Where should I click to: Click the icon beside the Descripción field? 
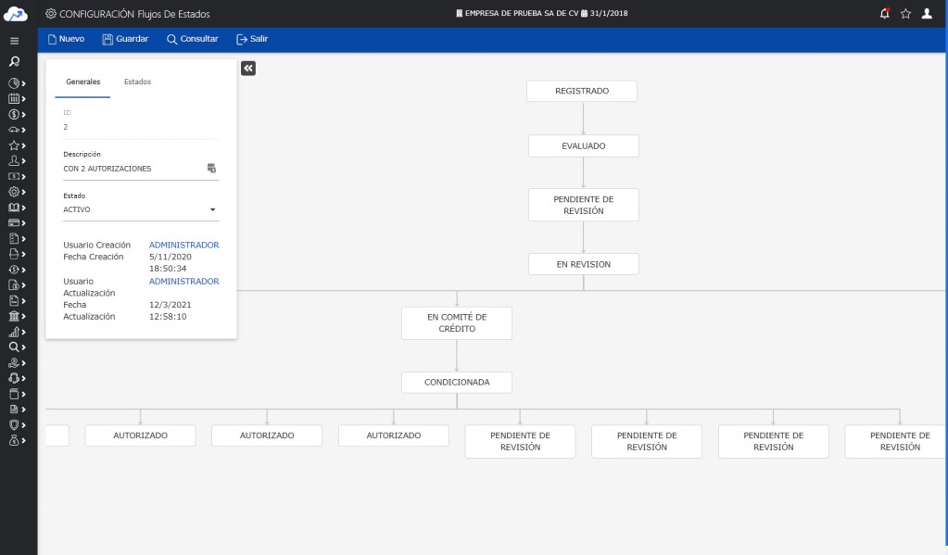coord(211,169)
